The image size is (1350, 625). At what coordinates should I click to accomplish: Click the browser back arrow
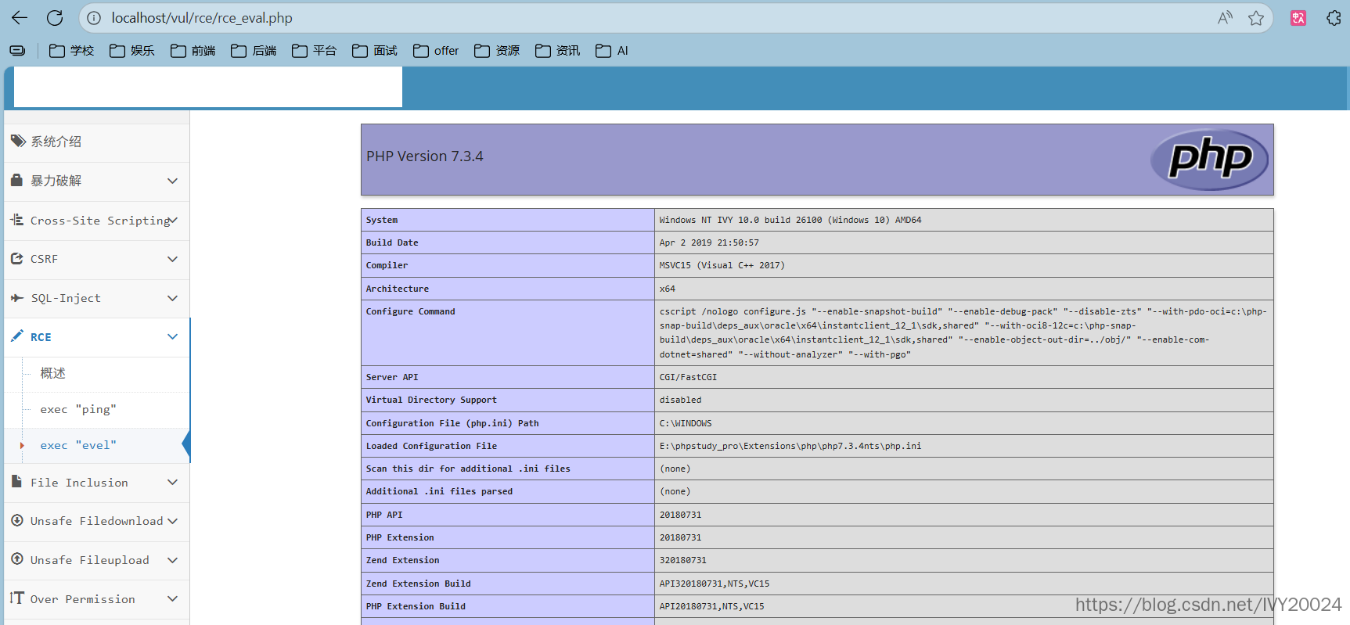pyautogui.click(x=20, y=18)
